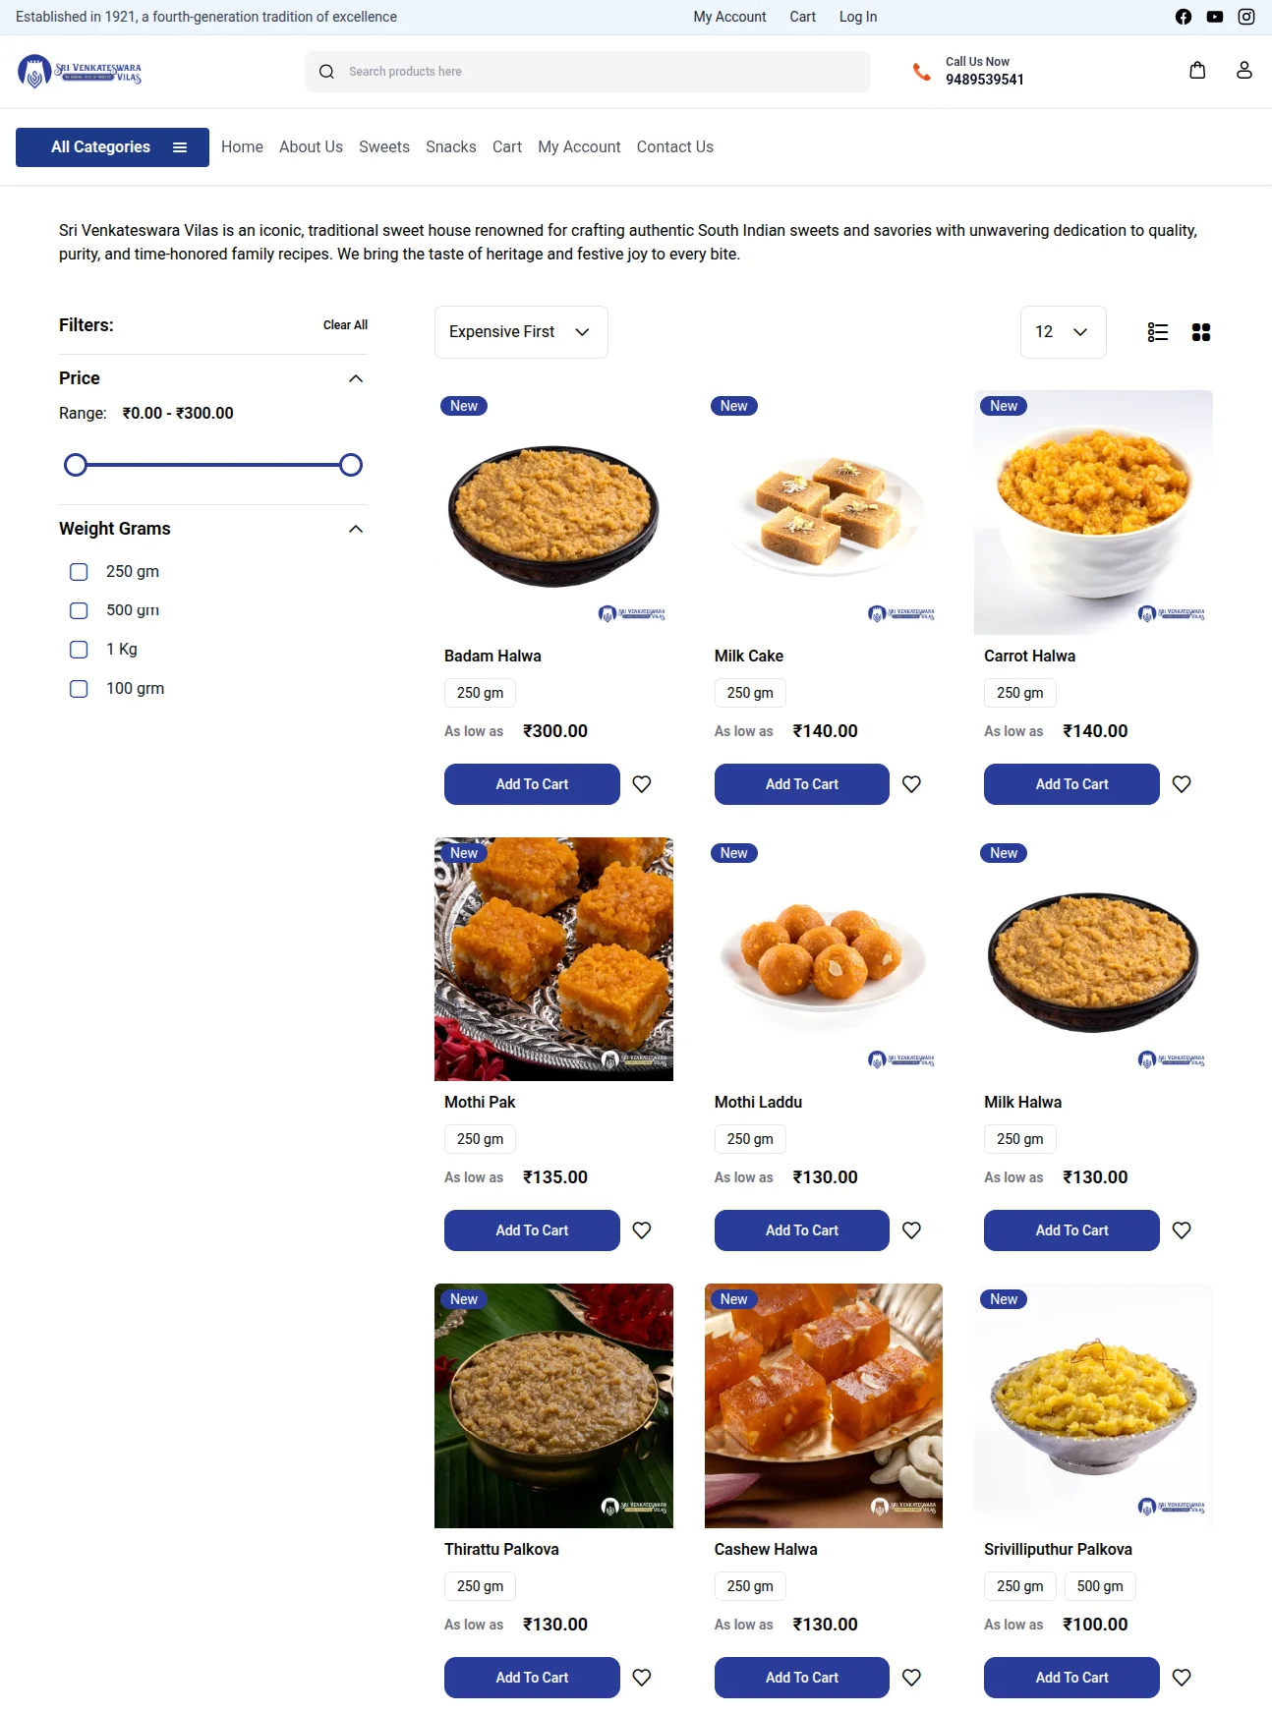Image resolution: width=1272 pixels, height=1714 pixels.
Task: Open the Expensive First sort dropdown
Action: pos(521,332)
